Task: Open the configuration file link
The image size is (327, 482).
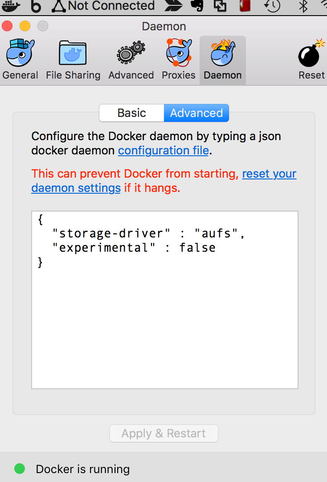Action: [163, 151]
